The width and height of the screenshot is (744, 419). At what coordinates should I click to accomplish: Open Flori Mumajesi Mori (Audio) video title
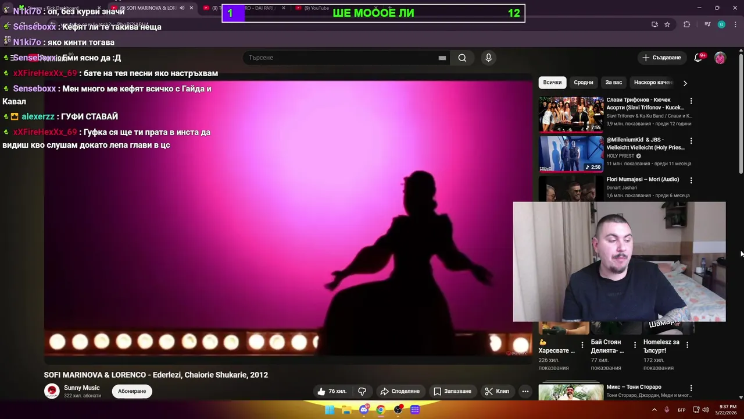(642, 180)
